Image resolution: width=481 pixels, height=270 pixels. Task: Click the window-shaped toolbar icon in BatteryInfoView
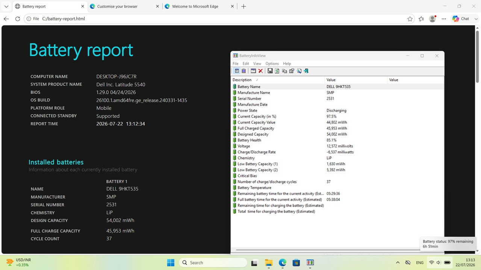tap(253, 71)
